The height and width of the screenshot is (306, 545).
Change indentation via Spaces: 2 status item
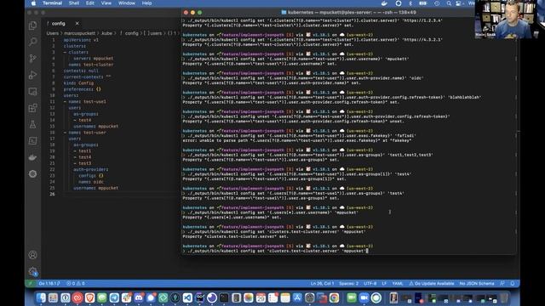(348, 283)
